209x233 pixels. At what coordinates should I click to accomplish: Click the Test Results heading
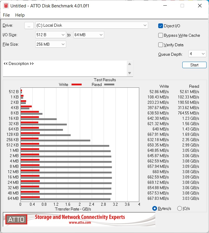point(105,80)
